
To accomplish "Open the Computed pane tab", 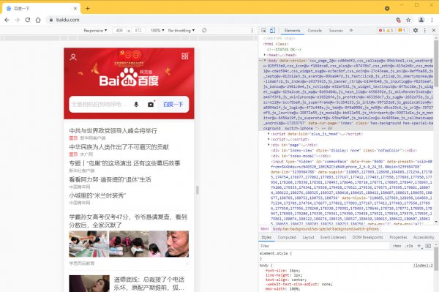I will point(287,237).
